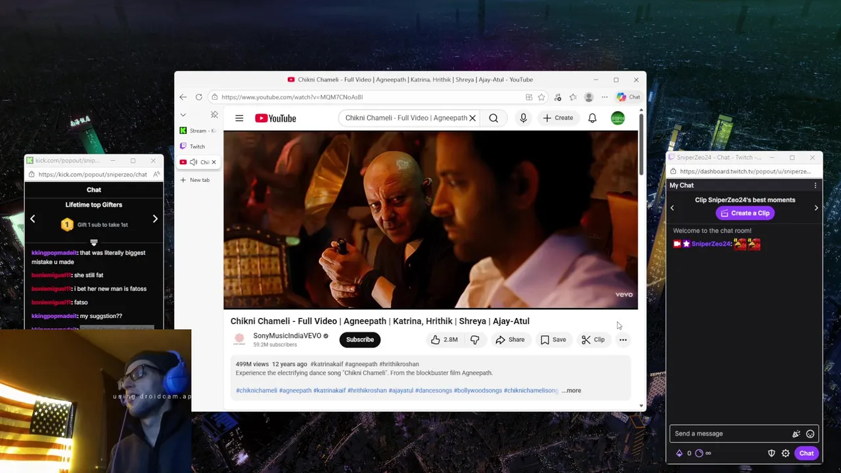This screenshot has width=841, height=473.
Task: Click the video player to pause playback
Action: point(430,219)
